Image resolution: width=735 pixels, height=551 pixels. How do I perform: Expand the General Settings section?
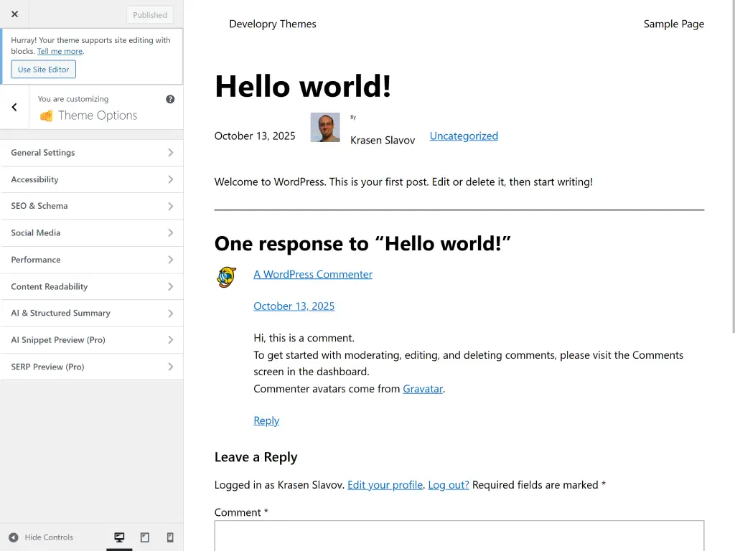coord(92,153)
